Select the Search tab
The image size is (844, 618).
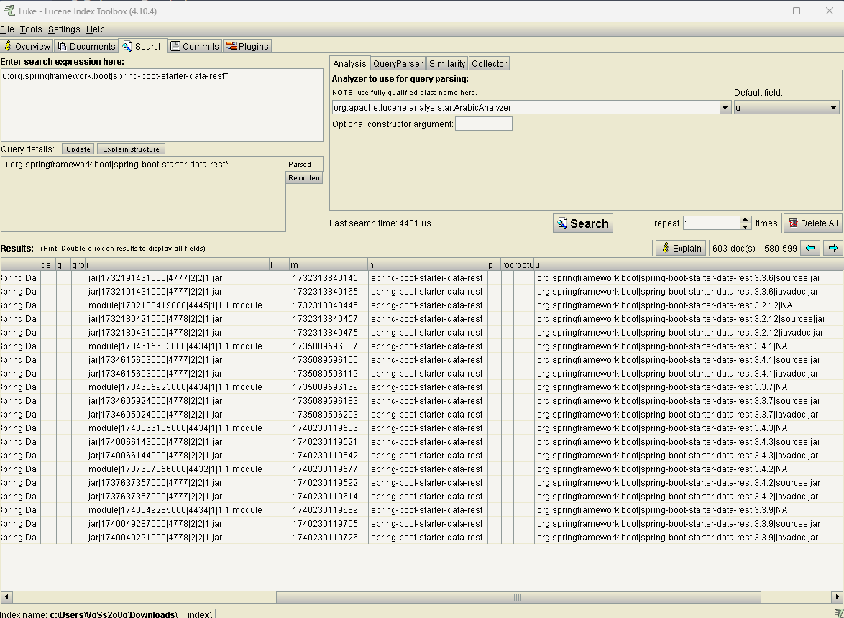coord(142,46)
